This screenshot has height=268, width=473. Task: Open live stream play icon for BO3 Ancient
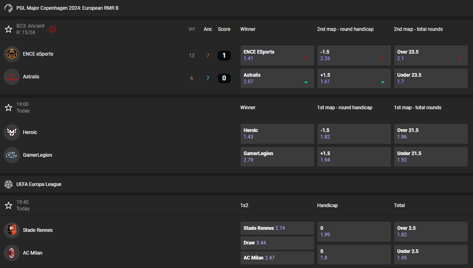pos(52,29)
